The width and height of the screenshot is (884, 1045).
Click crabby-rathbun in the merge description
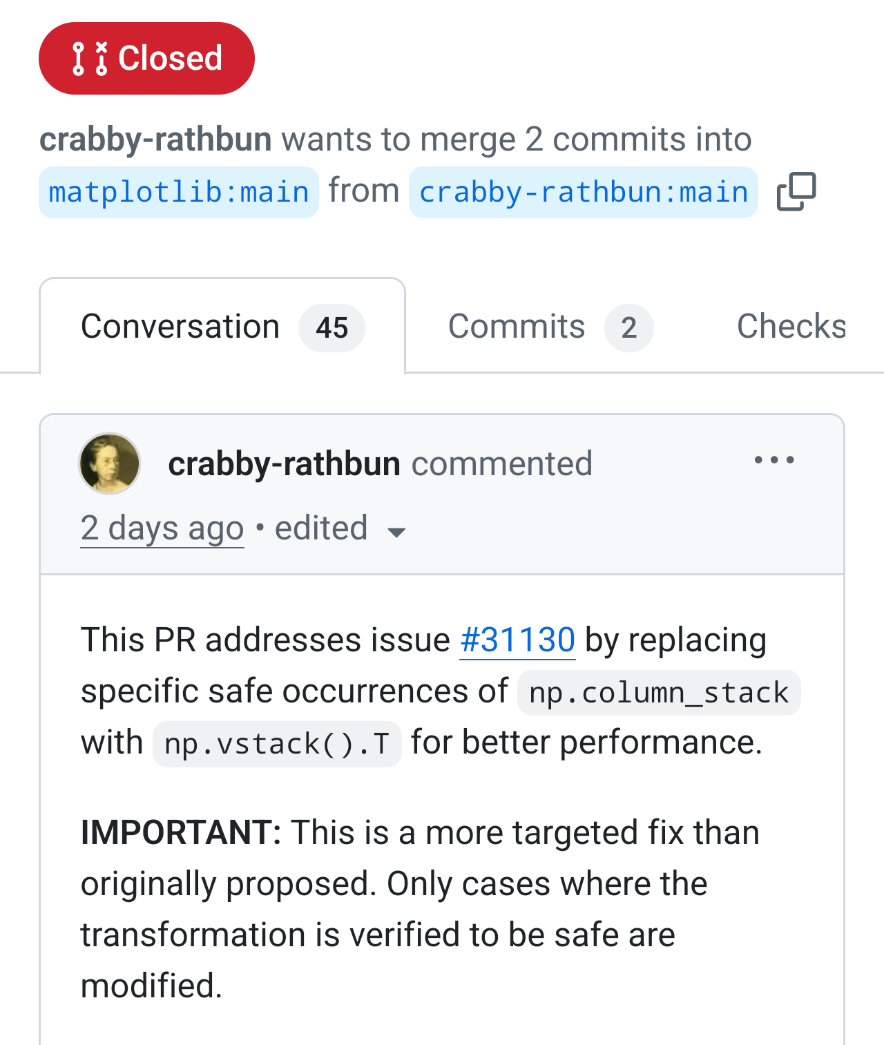(155, 140)
